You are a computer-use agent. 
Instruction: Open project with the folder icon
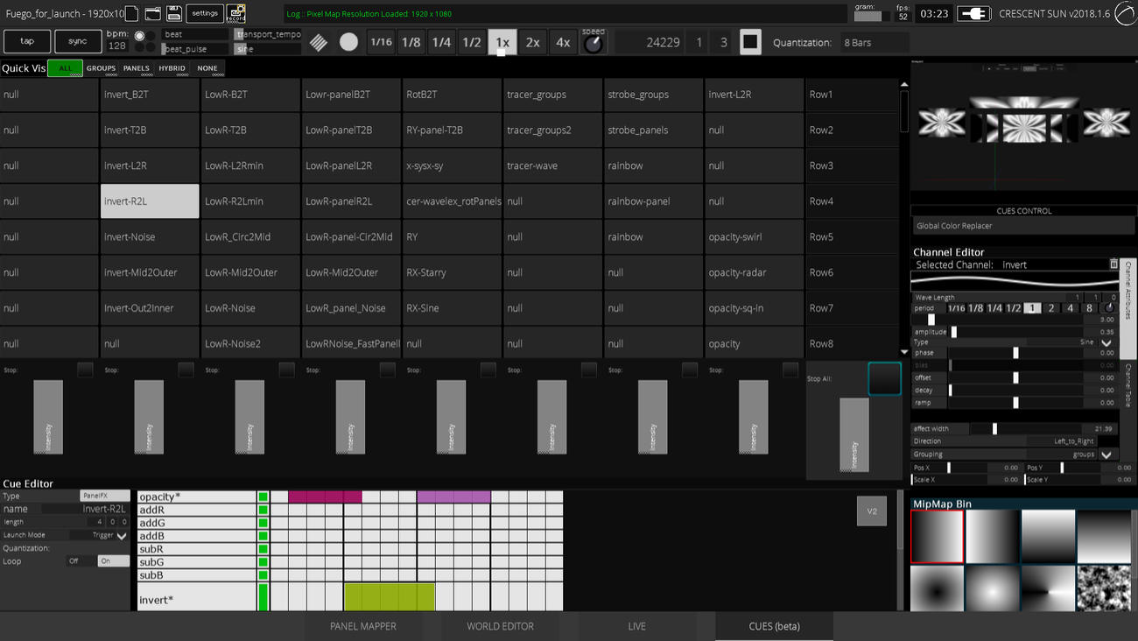tap(153, 13)
